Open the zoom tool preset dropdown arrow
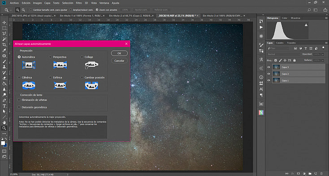This screenshot has width=329, height=176. pos(11,10)
